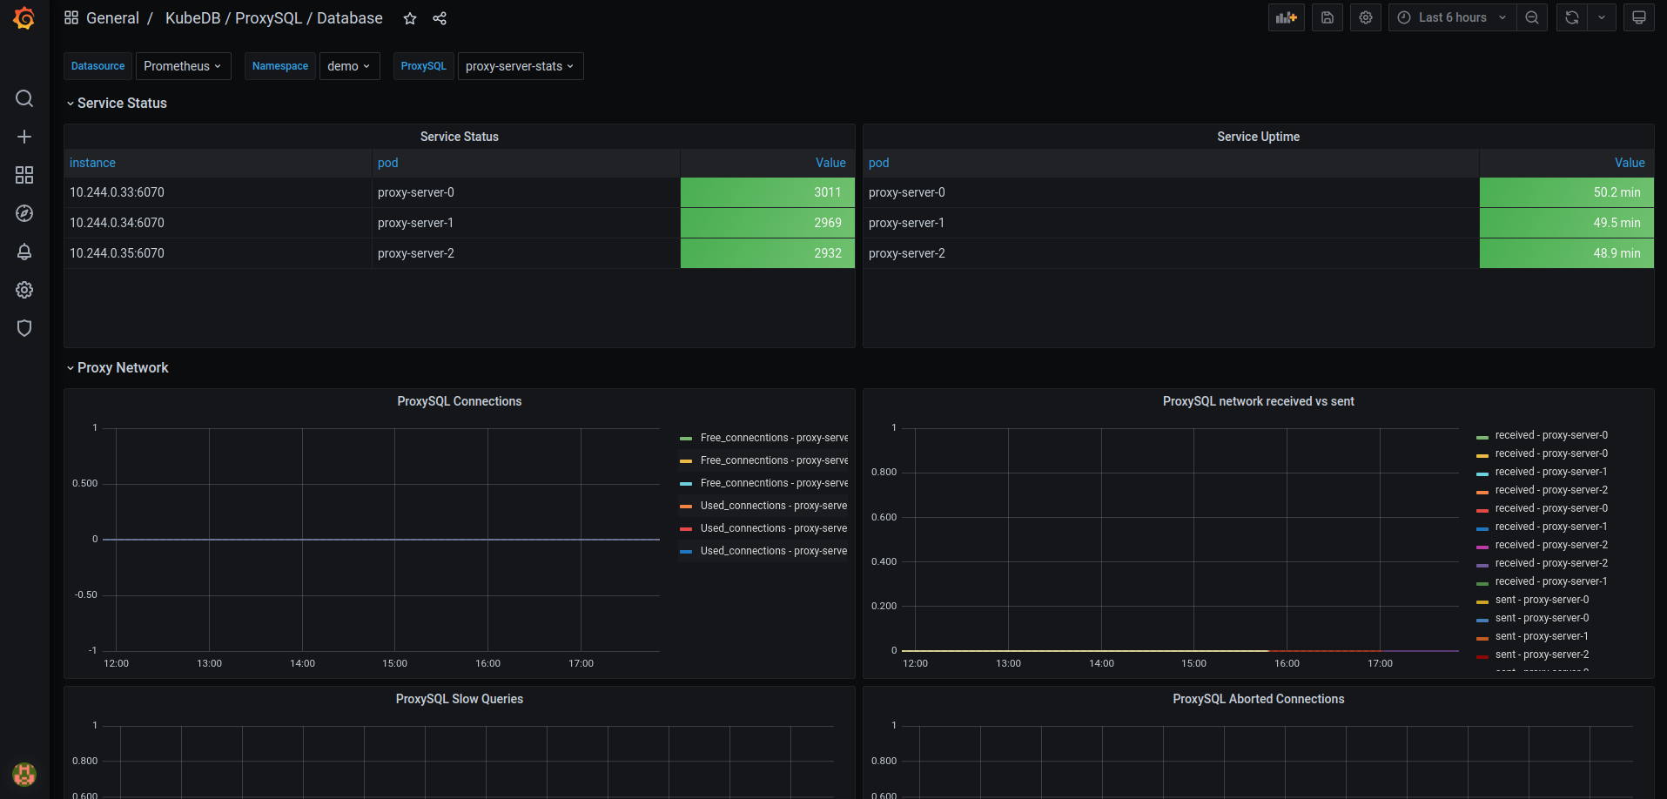
Task: Click the value 3011 cell
Action: coord(768,192)
